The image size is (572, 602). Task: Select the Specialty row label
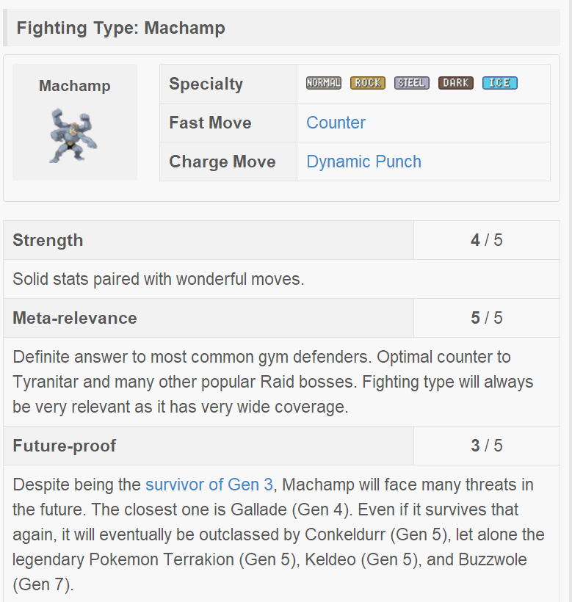click(206, 84)
